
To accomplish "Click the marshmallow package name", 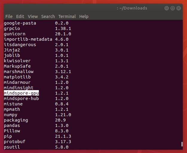I will (x=19, y=72).
